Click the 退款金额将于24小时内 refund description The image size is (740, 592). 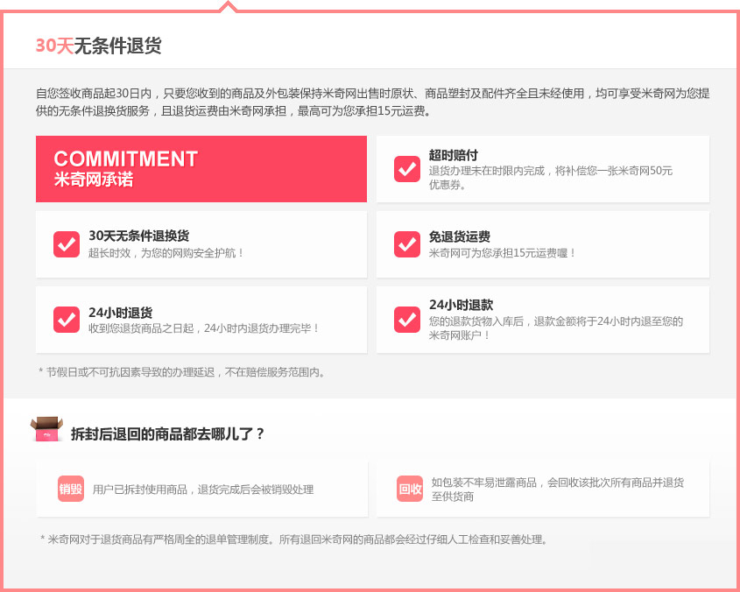(555, 328)
